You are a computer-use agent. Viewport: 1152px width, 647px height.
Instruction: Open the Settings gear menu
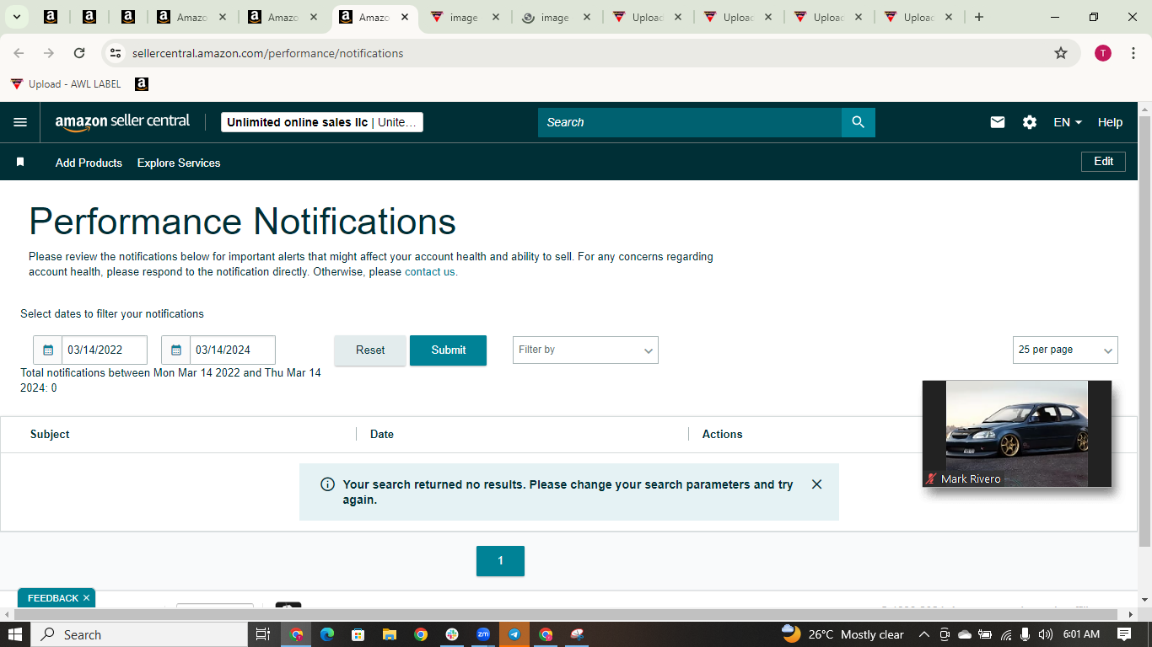pyautogui.click(x=1030, y=122)
